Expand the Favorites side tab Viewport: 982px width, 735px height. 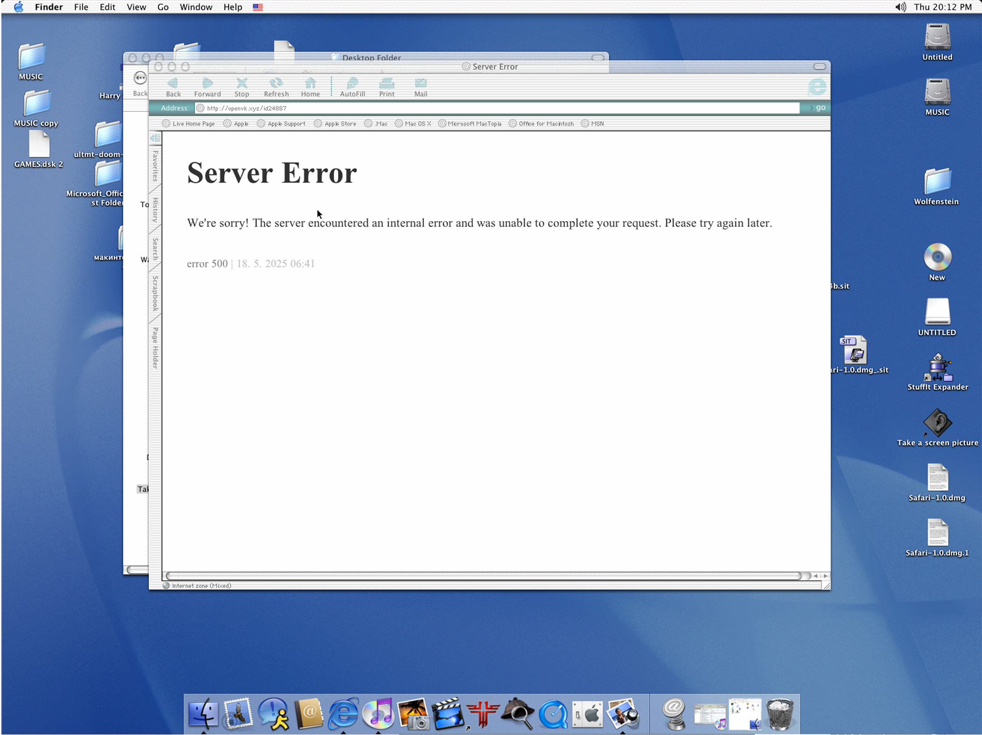pyautogui.click(x=155, y=166)
